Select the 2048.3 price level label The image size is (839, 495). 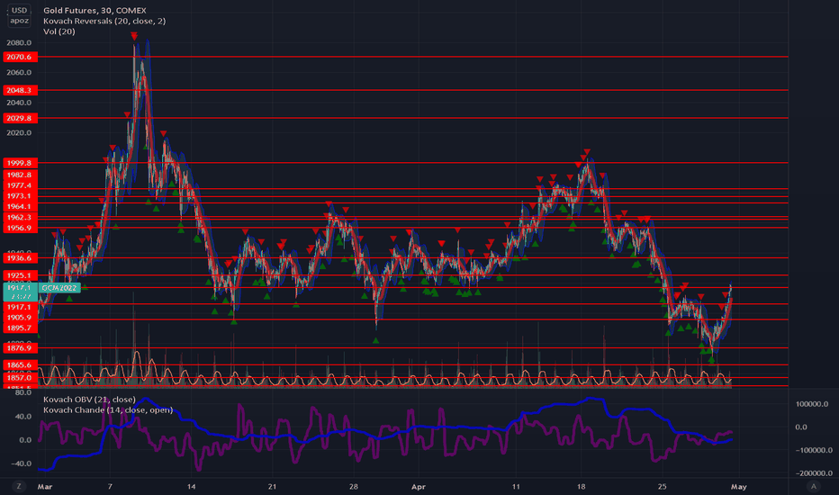[x=19, y=90]
